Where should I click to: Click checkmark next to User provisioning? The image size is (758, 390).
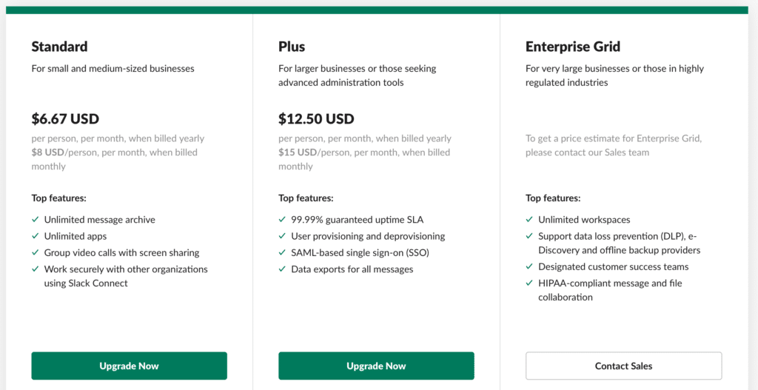click(x=282, y=236)
